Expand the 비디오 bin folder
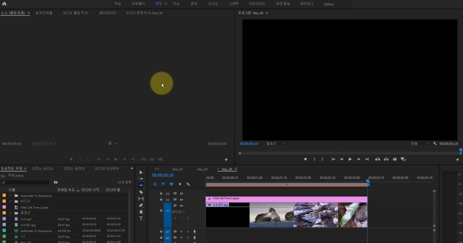The width and height of the screenshot is (463, 243). (10, 201)
